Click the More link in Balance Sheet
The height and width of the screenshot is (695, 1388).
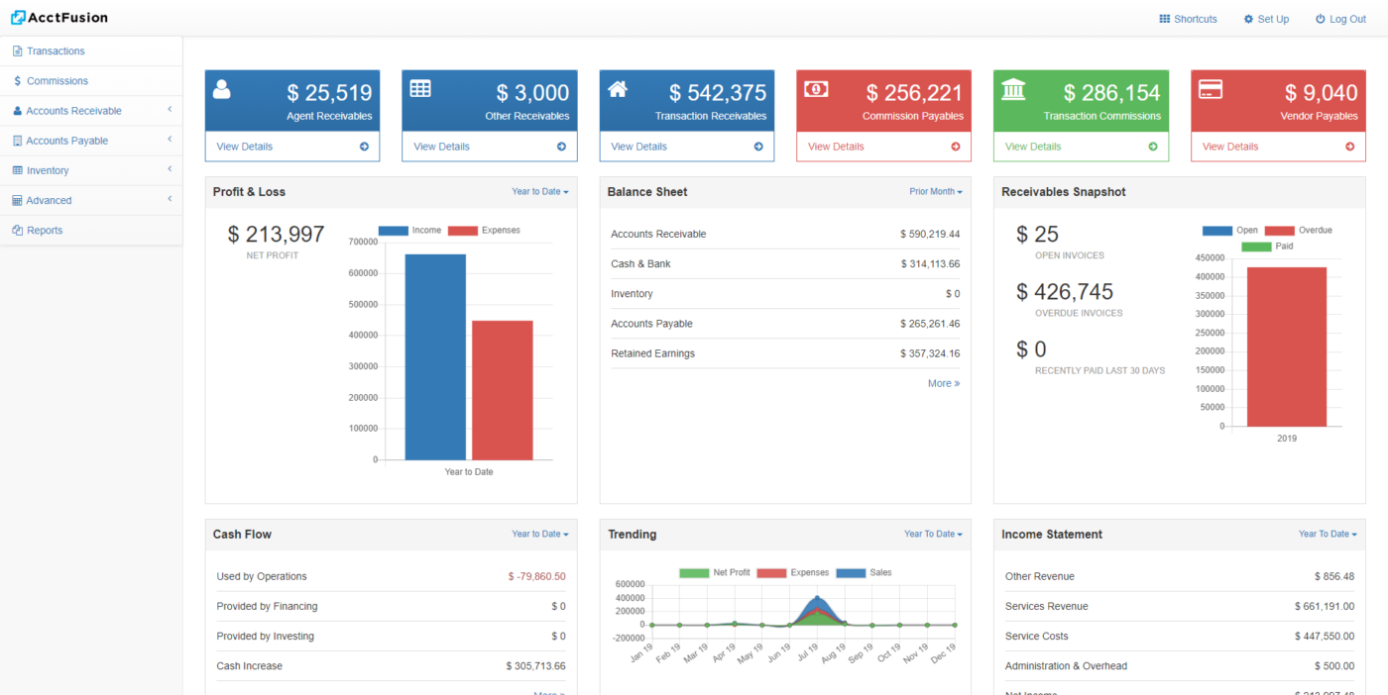click(942, 383)
